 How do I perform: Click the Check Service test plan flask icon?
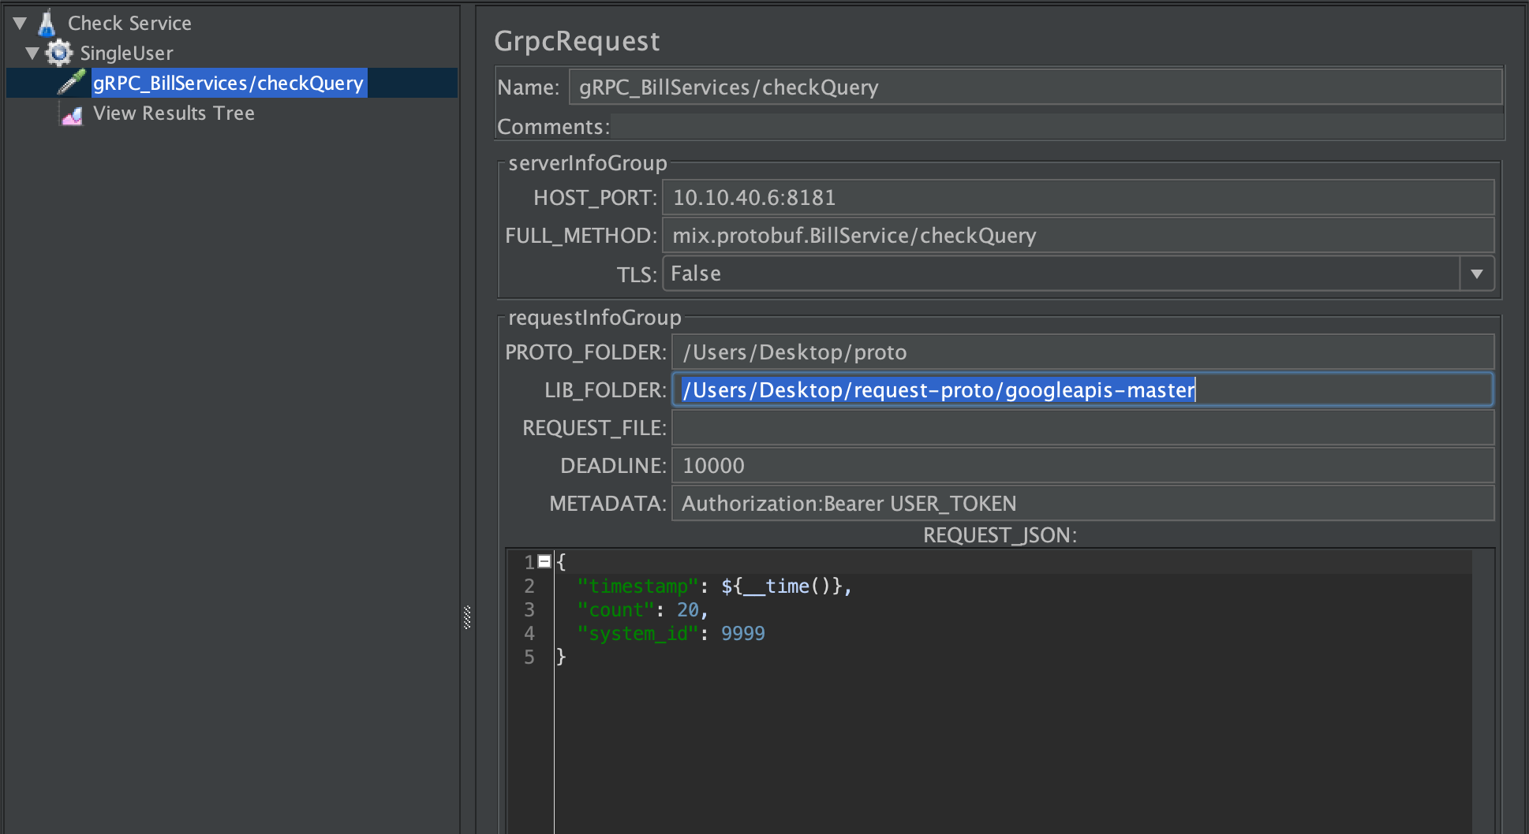[x=47, y=23]
